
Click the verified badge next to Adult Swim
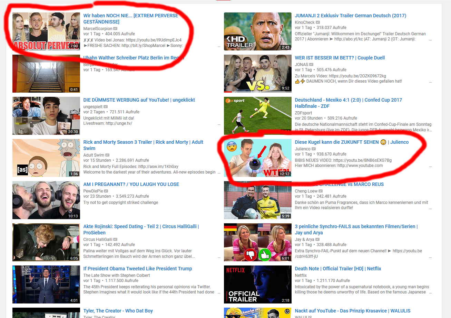pos(107,155)
